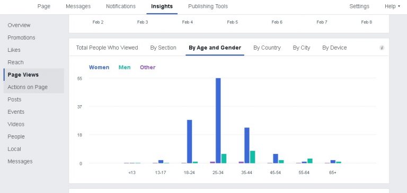Open the By City tab
This screenshot has width=407, height=193.
[302, 48]
